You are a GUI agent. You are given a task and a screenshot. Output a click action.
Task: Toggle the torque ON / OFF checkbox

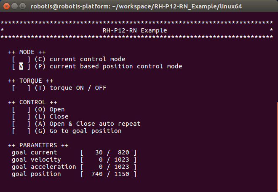tap(21, 88)
